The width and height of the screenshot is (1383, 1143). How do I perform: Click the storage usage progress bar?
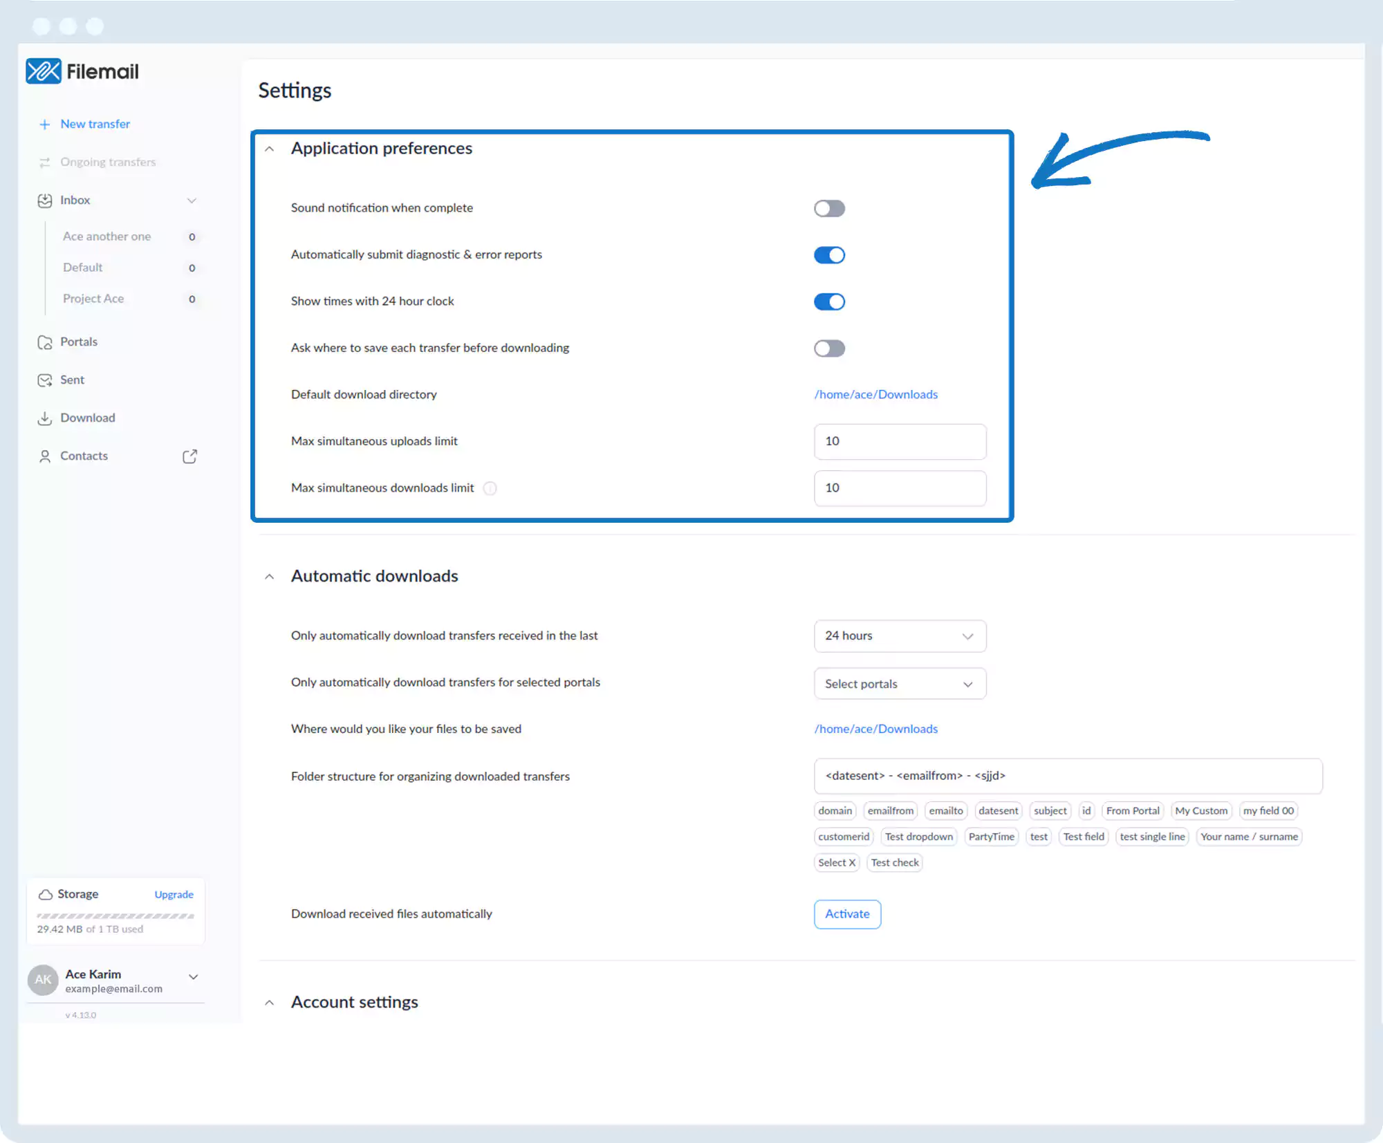pos(115,916)
